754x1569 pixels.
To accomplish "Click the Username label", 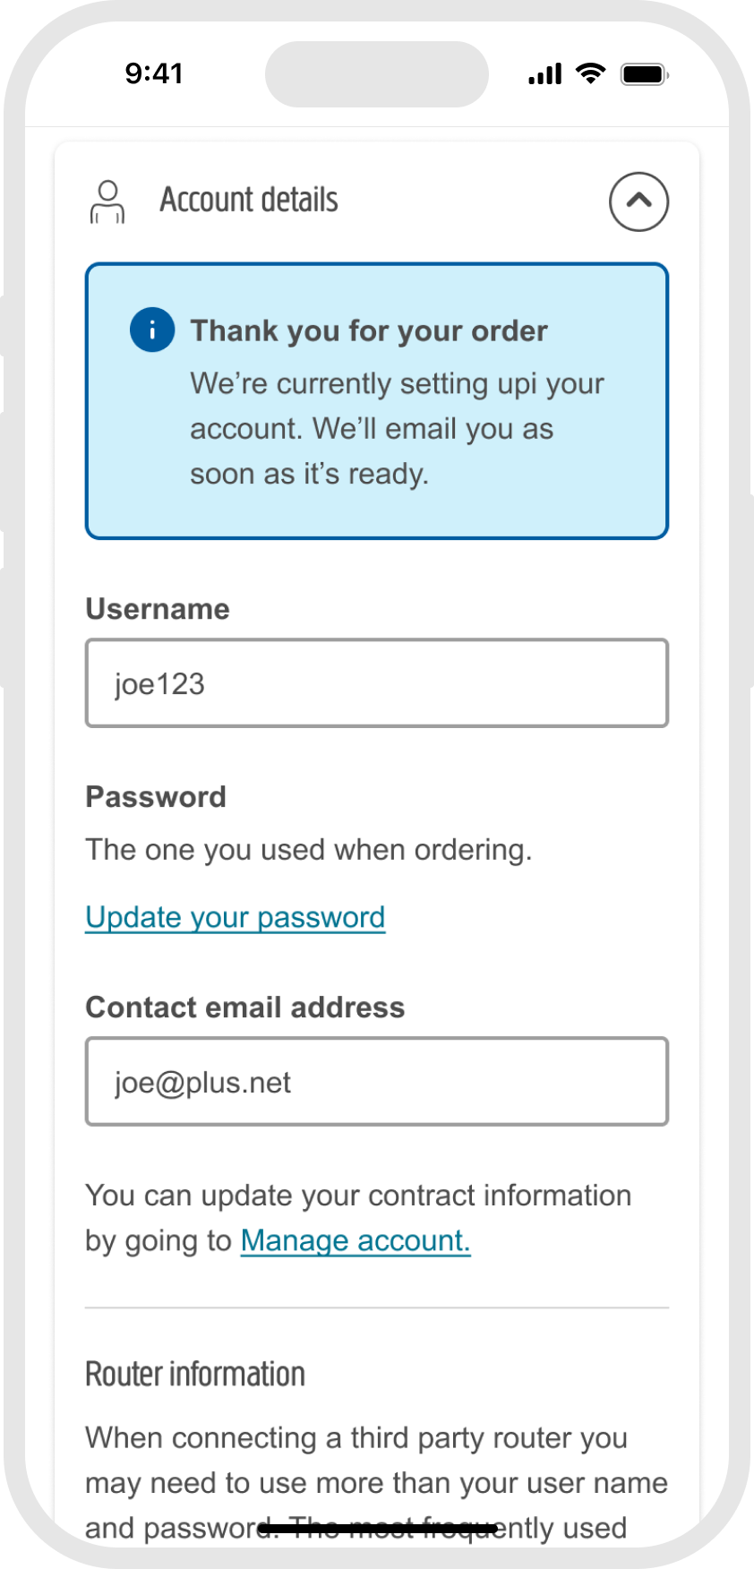I will 158,609.
